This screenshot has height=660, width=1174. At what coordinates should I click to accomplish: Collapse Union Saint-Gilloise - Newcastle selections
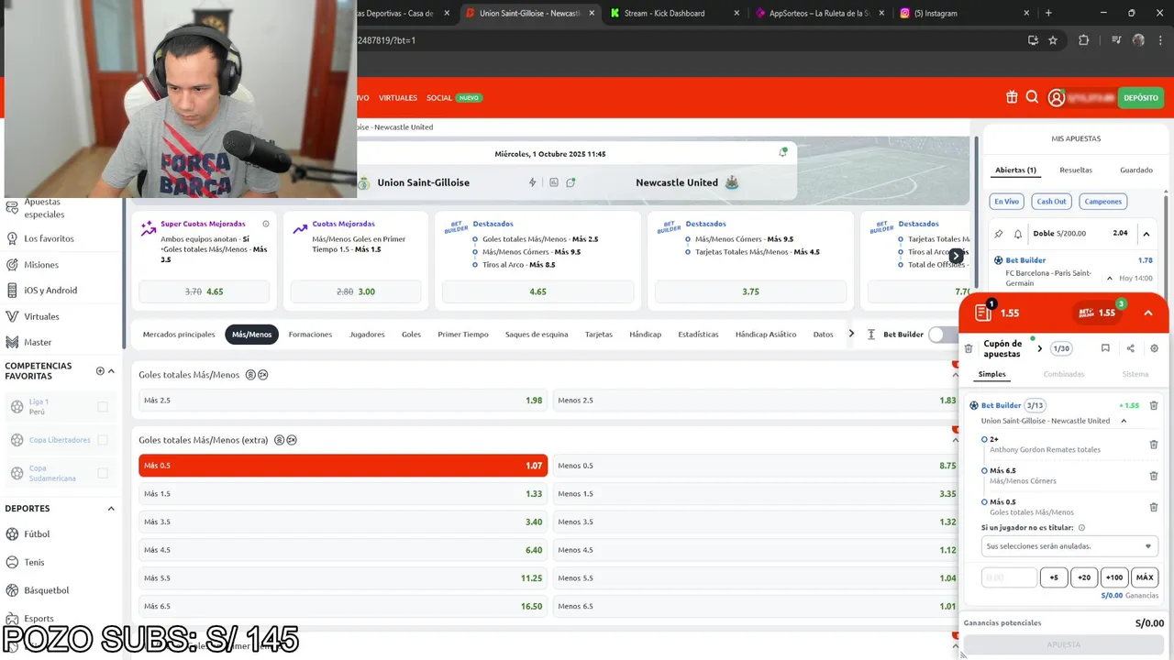(1124, 421)
